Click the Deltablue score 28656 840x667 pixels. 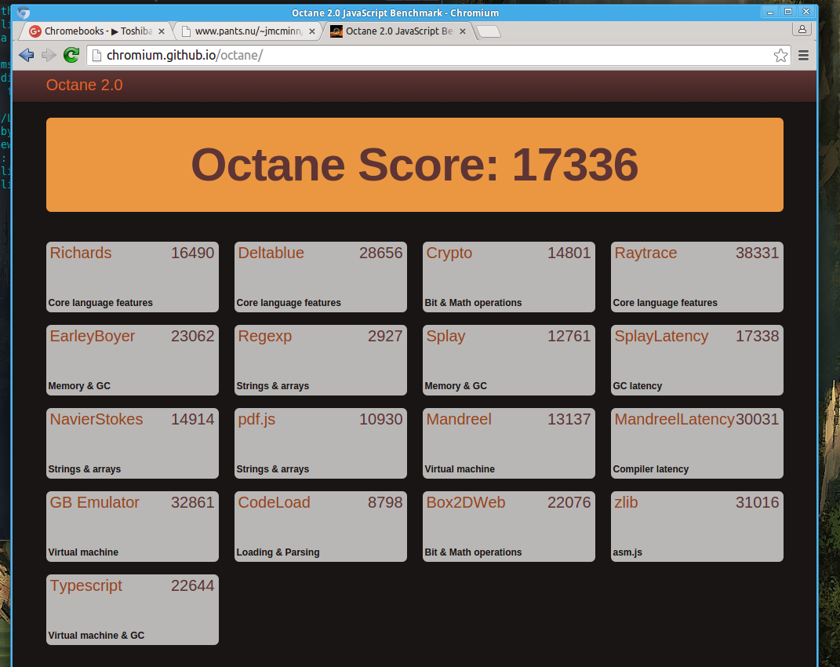point(380,253)
